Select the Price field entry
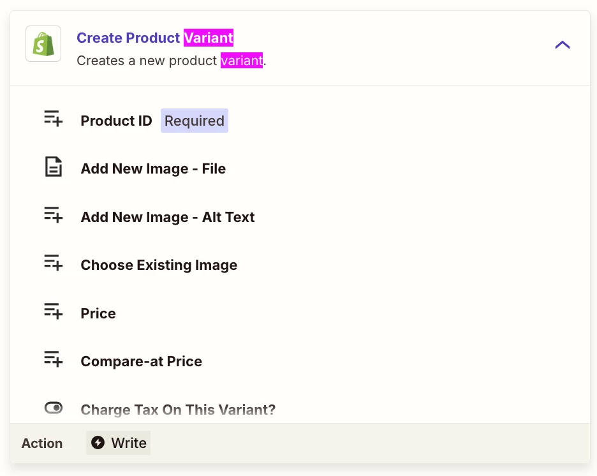The width and height of the screenshot is (597, 476). pyautogui.click(x=98, y=313)
